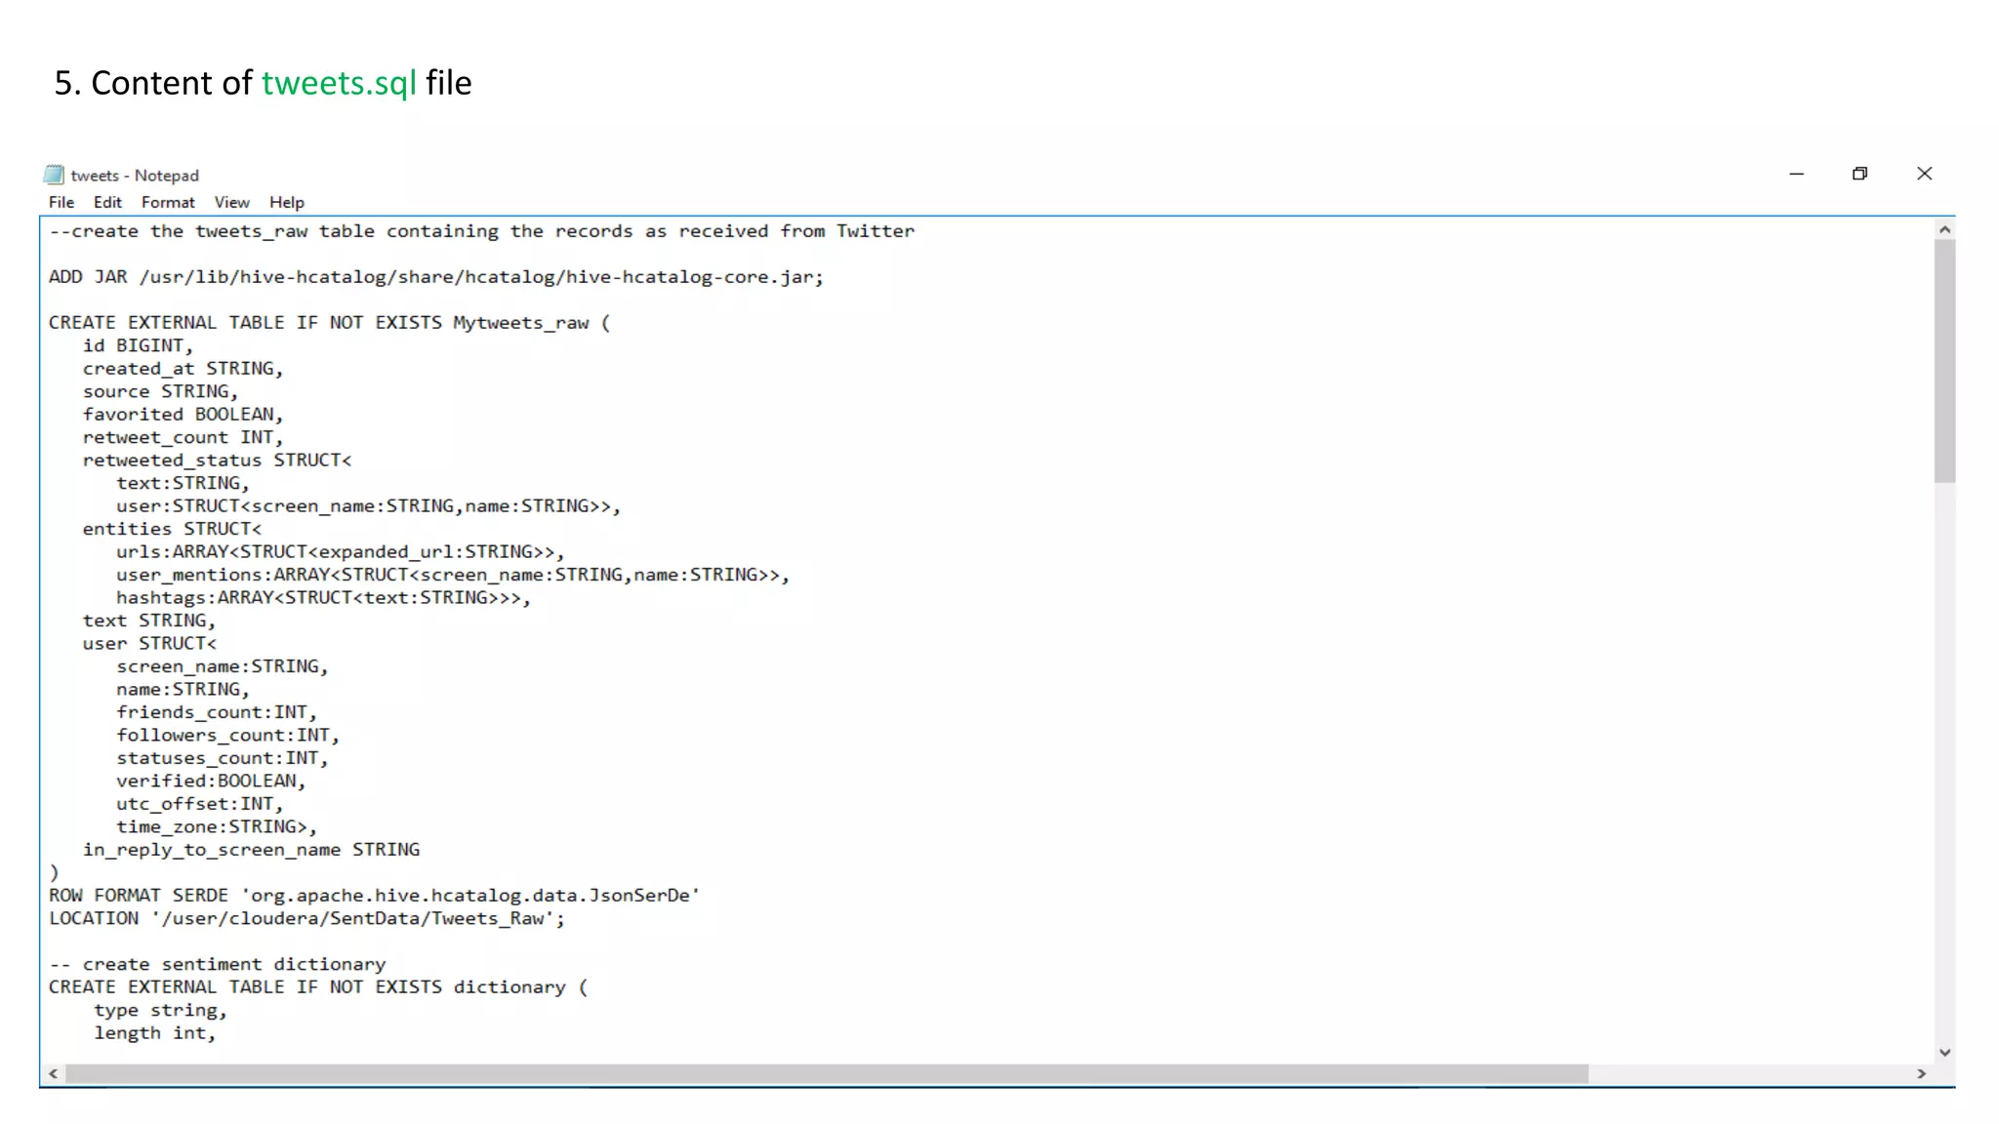Click the first comment line about tweets_raw table
Screen dimensions: 1999x1124
pyautogui.click(x=482, y=231)
